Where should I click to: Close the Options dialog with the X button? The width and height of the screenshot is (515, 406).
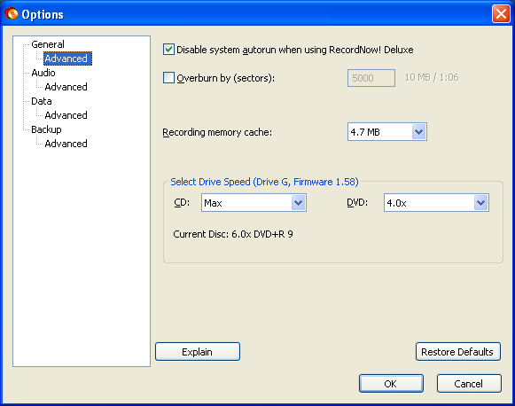pyautogui.click(x=501, y=14)
